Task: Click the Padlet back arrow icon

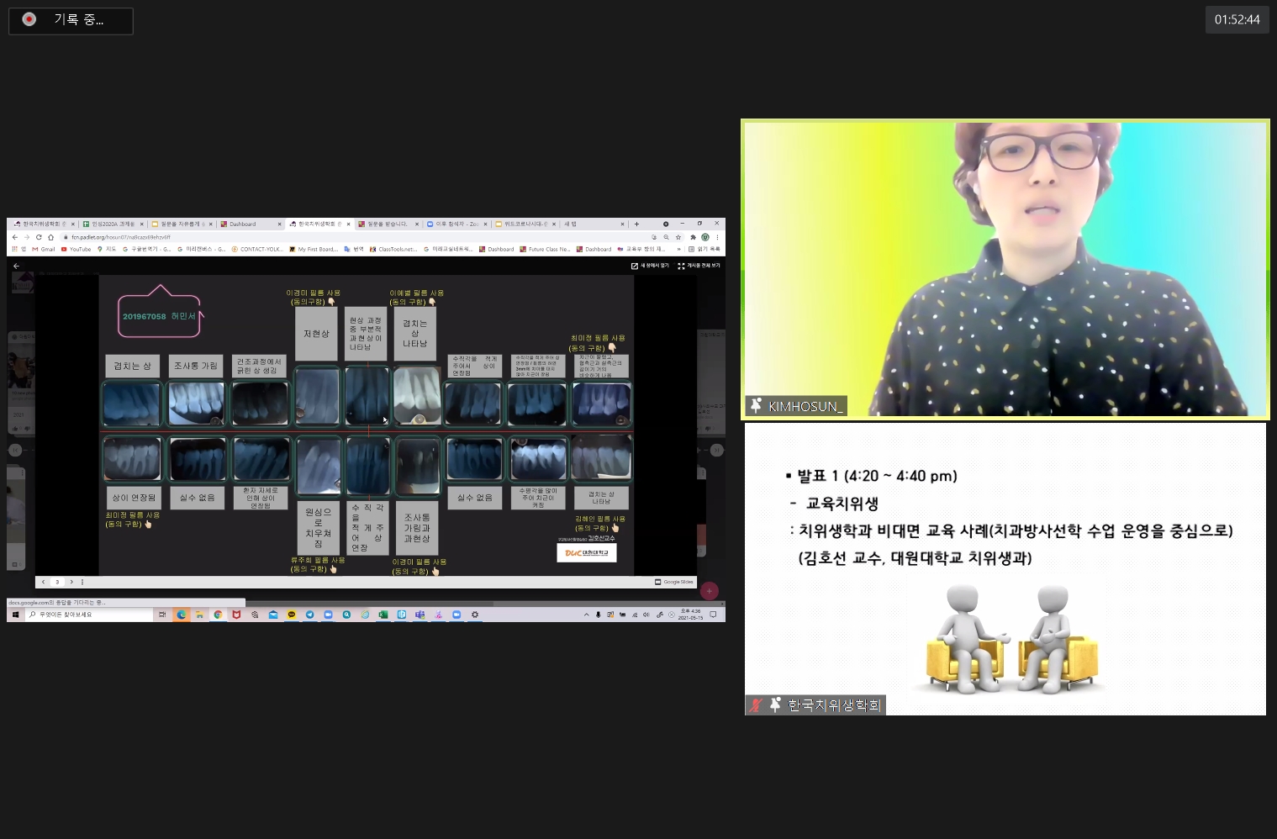Action: [16, 266]
